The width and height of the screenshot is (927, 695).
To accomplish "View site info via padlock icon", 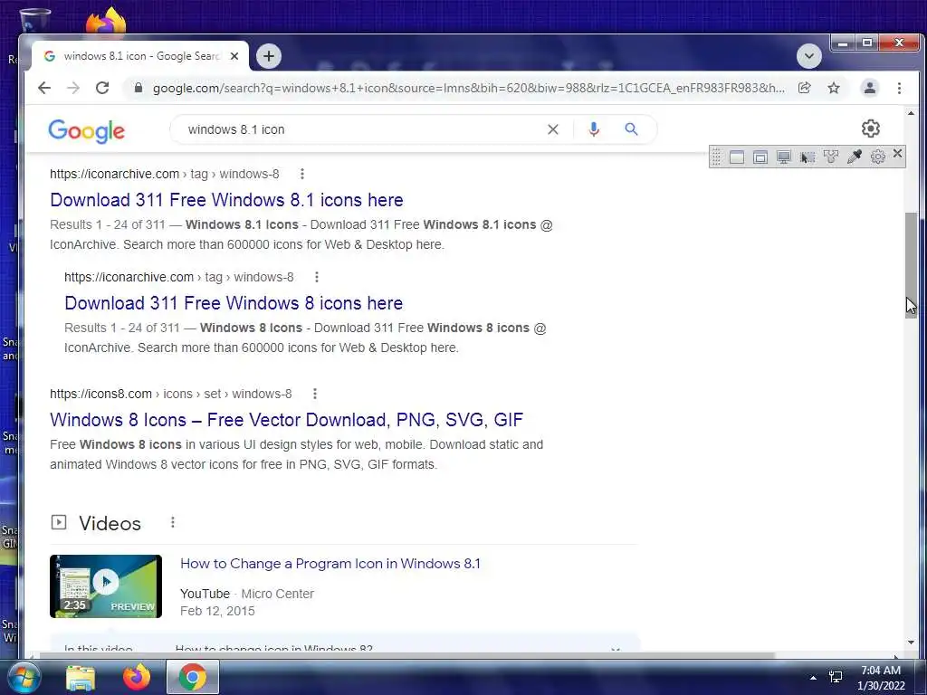I will (139, 88).
